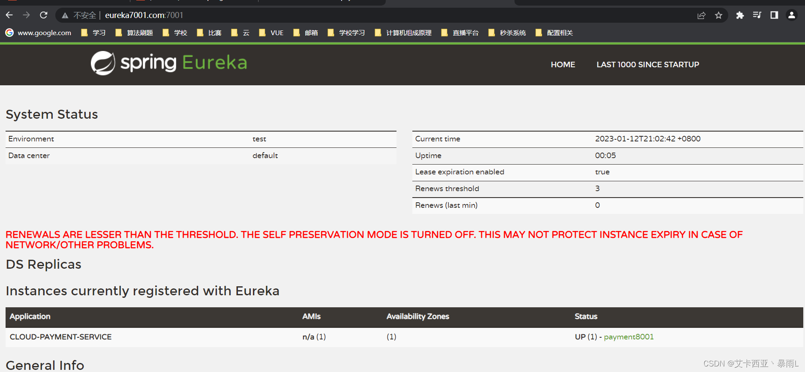The height and width of the screenshot is (372, 805).
Task: Open the 学习 bookmark folder
Action: pyautogui.click(x=93, y=33)
